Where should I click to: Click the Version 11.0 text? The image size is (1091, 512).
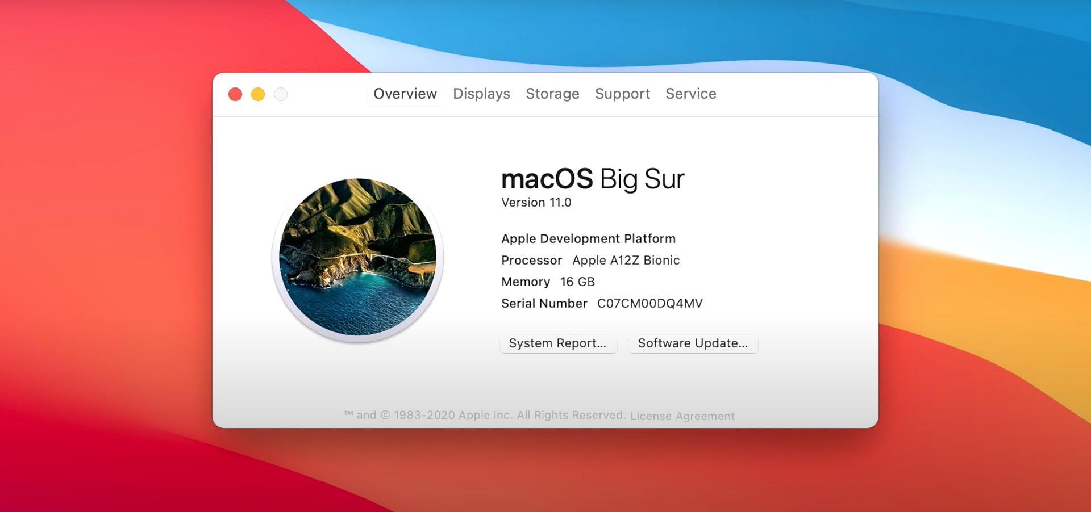(536, 203)
